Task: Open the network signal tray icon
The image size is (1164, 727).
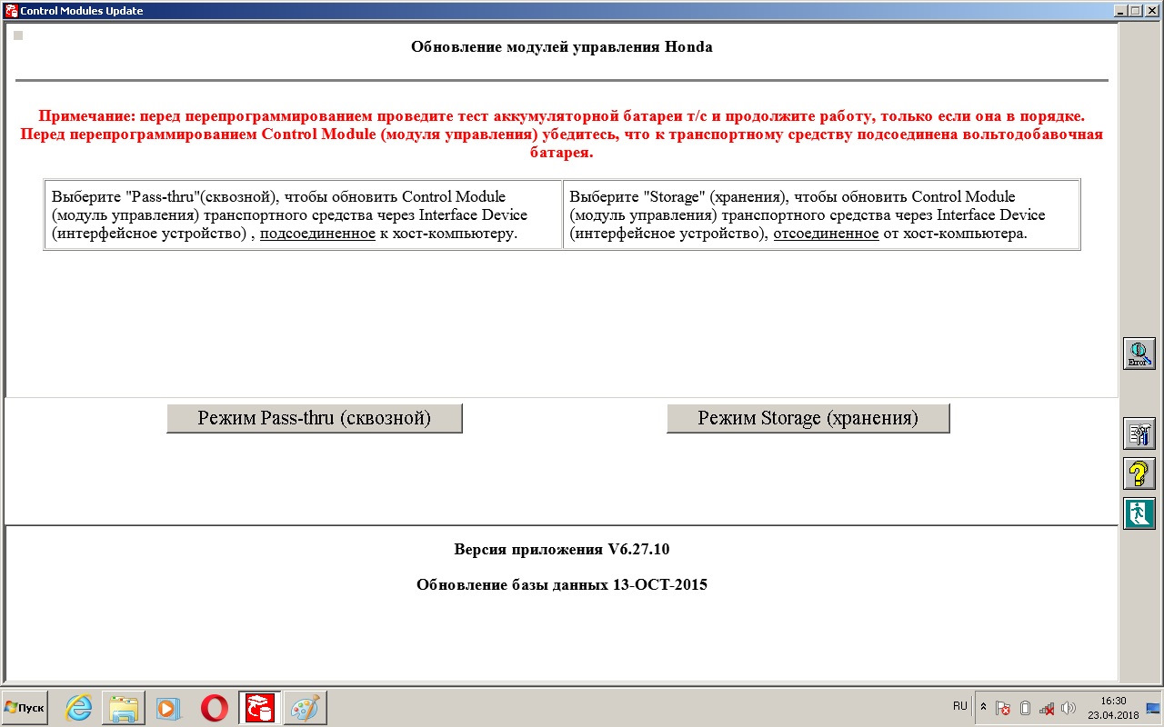Action: coord(1047,708)
